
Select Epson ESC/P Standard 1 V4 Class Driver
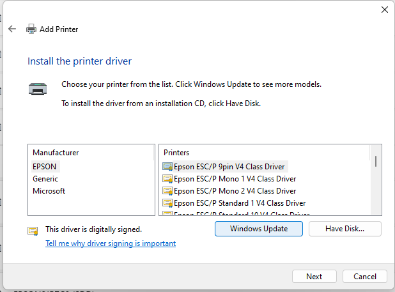(240, 203)
